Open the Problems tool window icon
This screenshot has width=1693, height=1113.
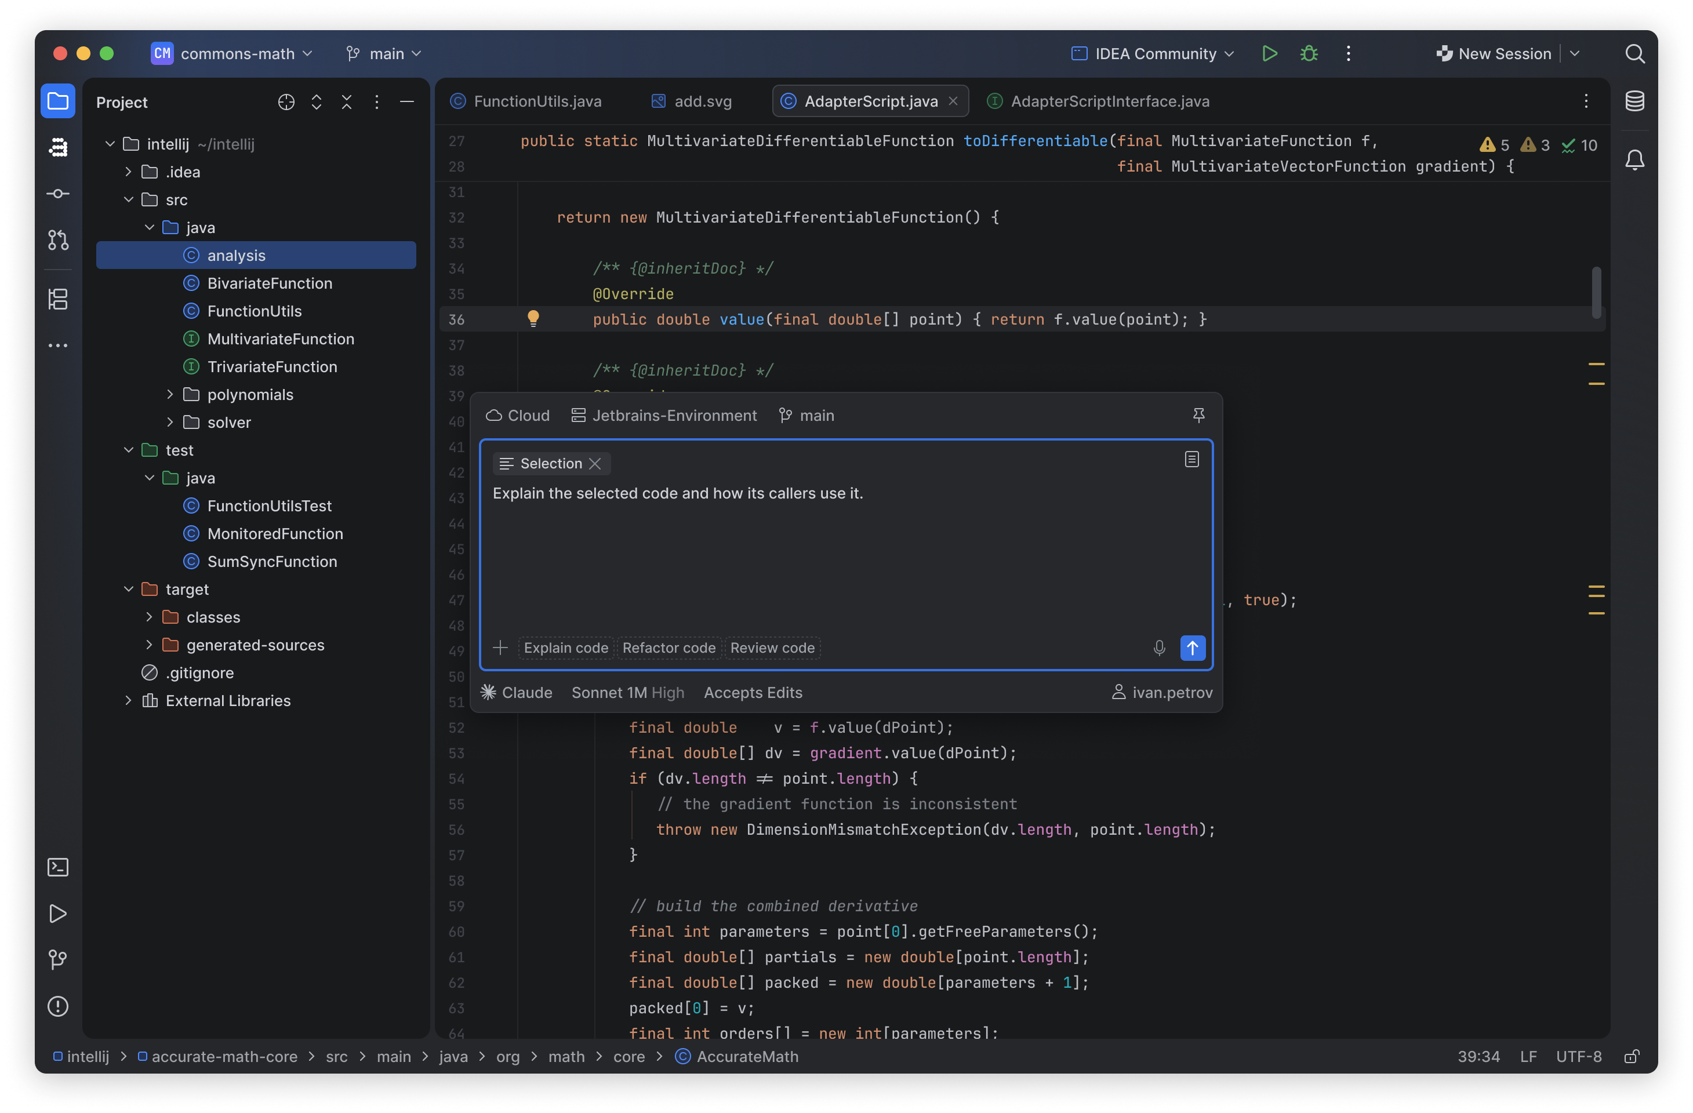pyautogui.click(x=57, y=1007)
